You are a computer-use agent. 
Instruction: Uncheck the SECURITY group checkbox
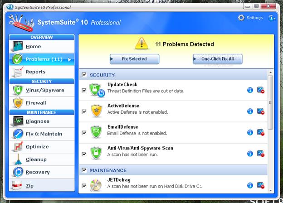pos(84,75)
